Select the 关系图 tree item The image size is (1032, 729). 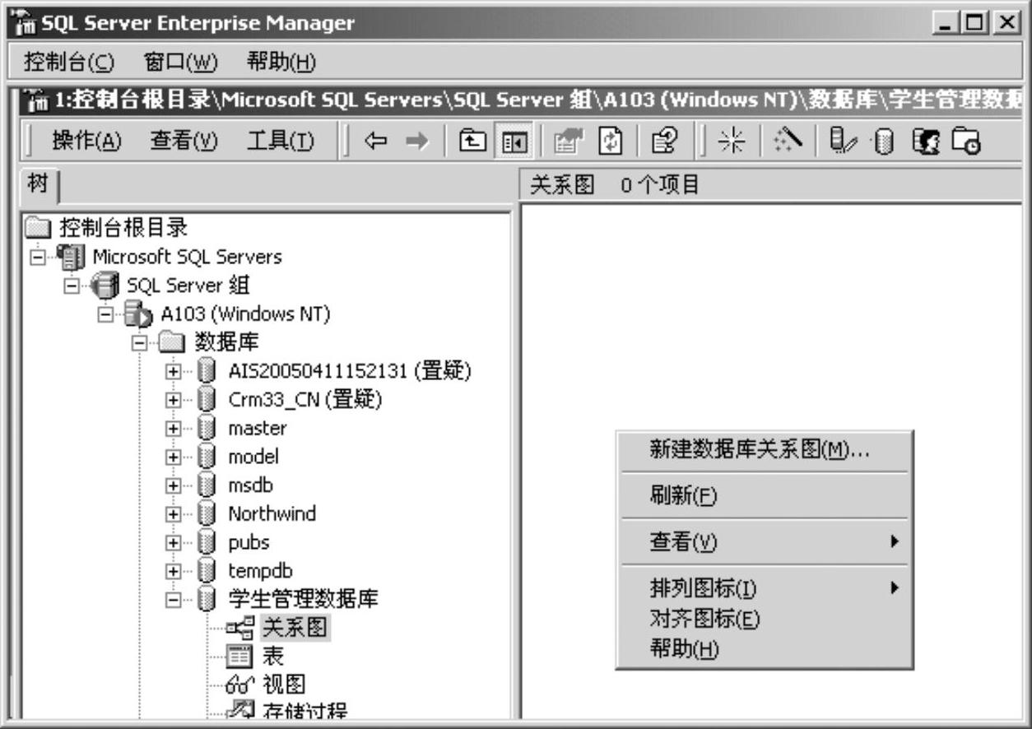click(295, 629)
